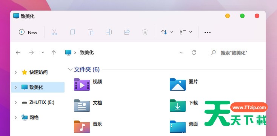The height and width of the screenshot is (136, 277).
Task: Click the Delete trash can icon
Action: click(145, 32)
